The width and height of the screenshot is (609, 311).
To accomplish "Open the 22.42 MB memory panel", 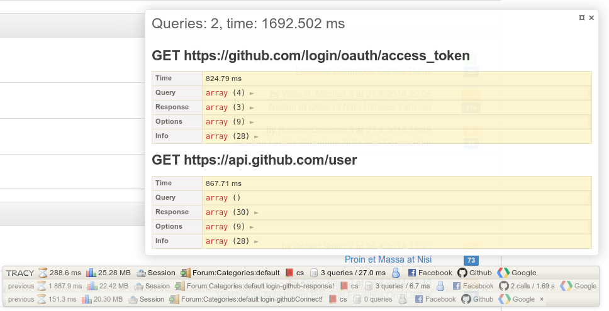I will coord(108,286).
